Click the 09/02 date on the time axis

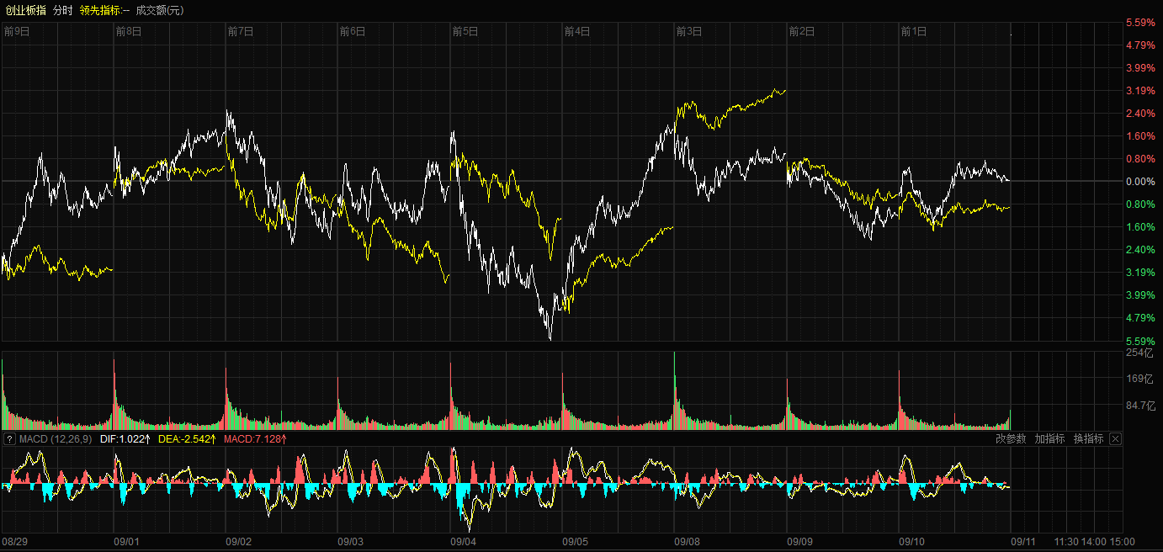coord(239,542)
